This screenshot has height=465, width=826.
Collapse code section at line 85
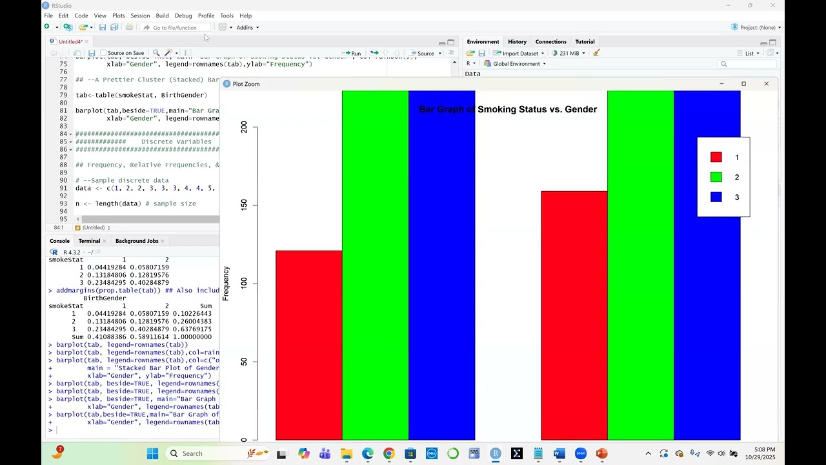(x=70, y=141)
